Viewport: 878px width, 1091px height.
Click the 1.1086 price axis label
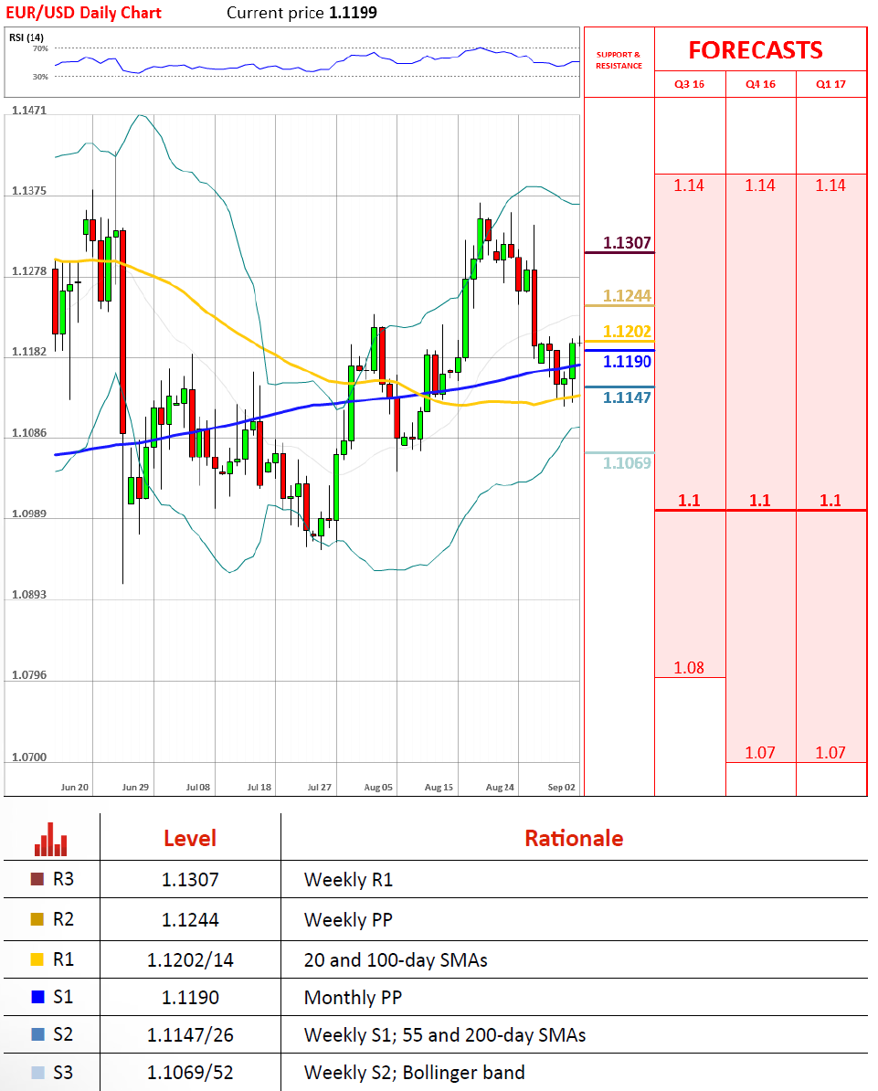(29, 433)
